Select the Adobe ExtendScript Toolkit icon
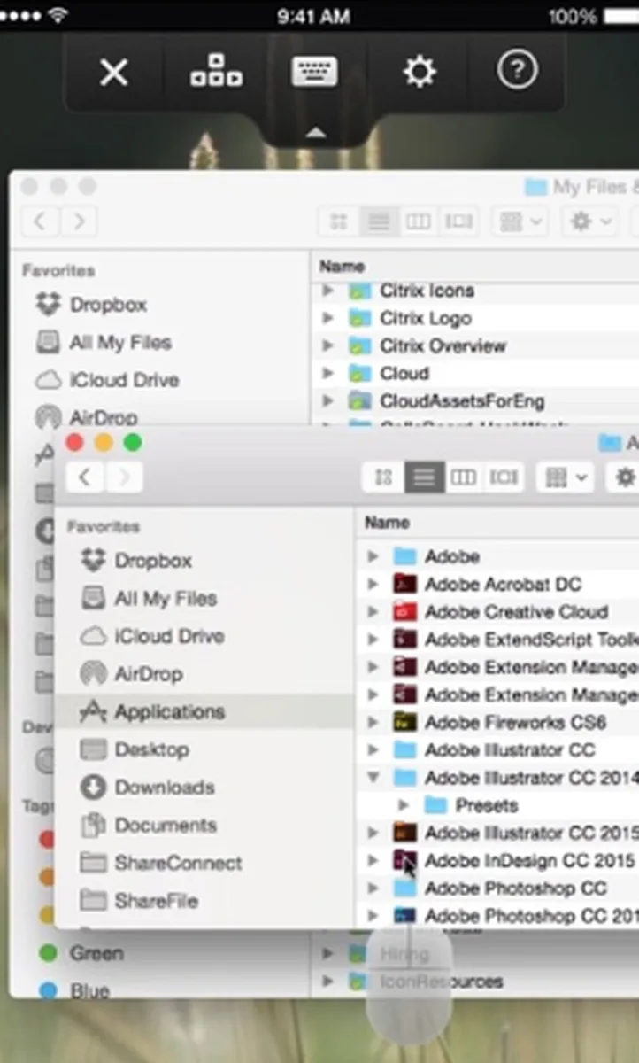The image size is (639, 1063). pyautogui.click(x=404, y=640)
